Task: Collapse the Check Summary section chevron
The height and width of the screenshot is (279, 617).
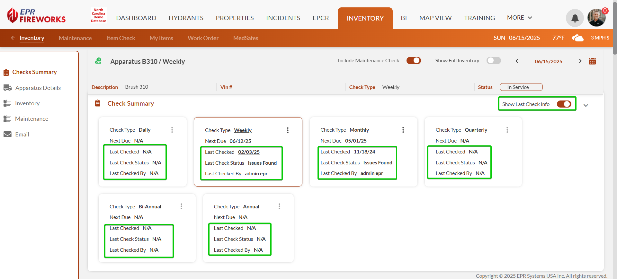Action: (x=586, y=105)
